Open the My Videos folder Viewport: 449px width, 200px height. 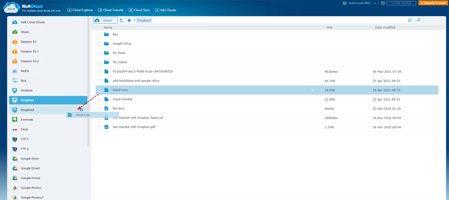tap(120, 62)
